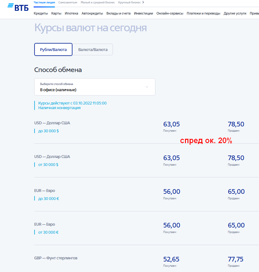Open the Самозанятым tab
Screen dimensions: 259x272
pos(68,2)
